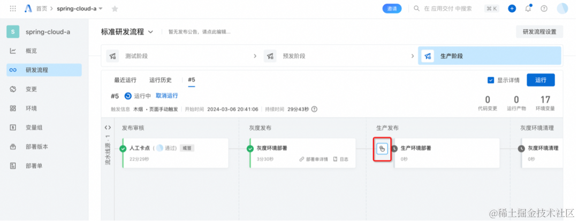Click the 邀请 invite button
This screenshot has width=578, height=222.
[x=392, y=9]
